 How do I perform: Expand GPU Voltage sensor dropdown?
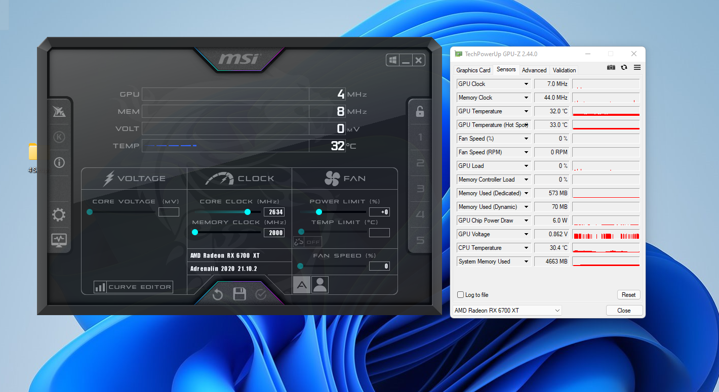pos(526,234)
